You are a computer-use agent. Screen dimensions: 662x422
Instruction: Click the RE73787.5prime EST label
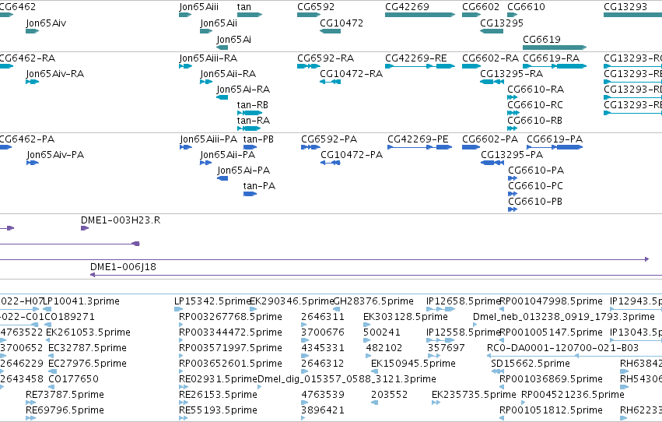(65, 395)
